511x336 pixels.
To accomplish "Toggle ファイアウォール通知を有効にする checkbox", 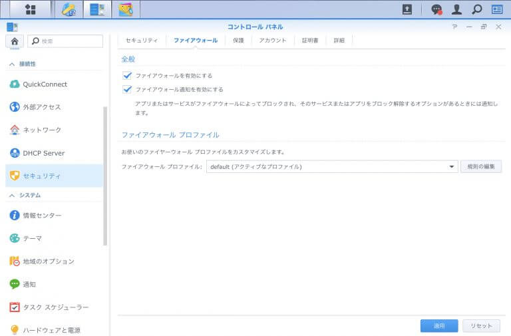I will 127,89.
